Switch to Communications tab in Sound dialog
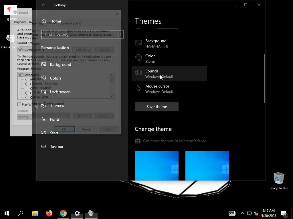293x219 pixels. point(70,23)
